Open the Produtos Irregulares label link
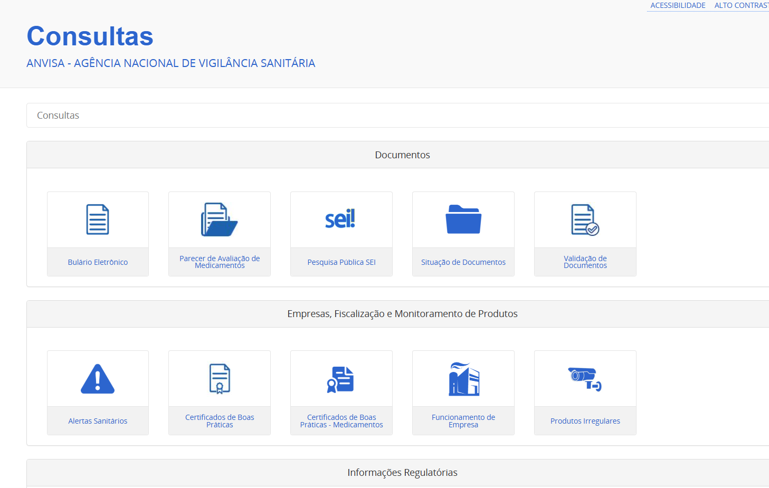Viewport: 769px width, 488px height. 585,421
